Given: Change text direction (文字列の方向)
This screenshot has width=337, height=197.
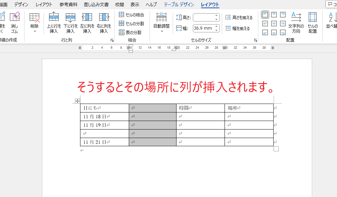Looking at the screenshot, I should tap(296, 22).
